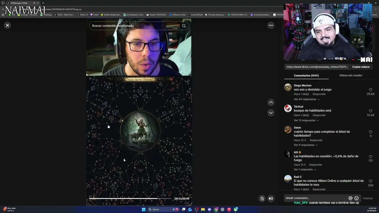Open the Script Tail Beat bookmark

(x=195, y=15)
